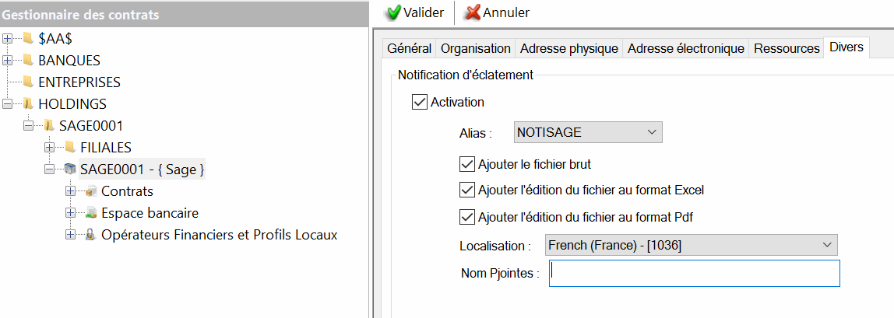The width and height of the screenshot is (894, 318).
Task: Click the Contrats node icon
Action: pos(91,190)
